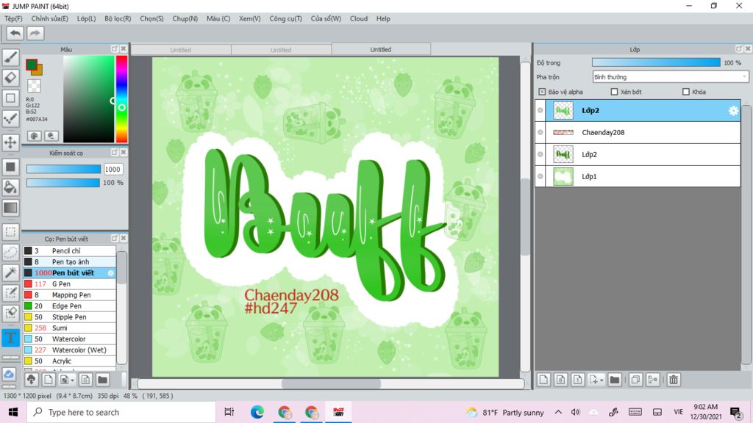
Task: Toggle the Bảo vệ alpha checkbox
Action: click(542, 92)
